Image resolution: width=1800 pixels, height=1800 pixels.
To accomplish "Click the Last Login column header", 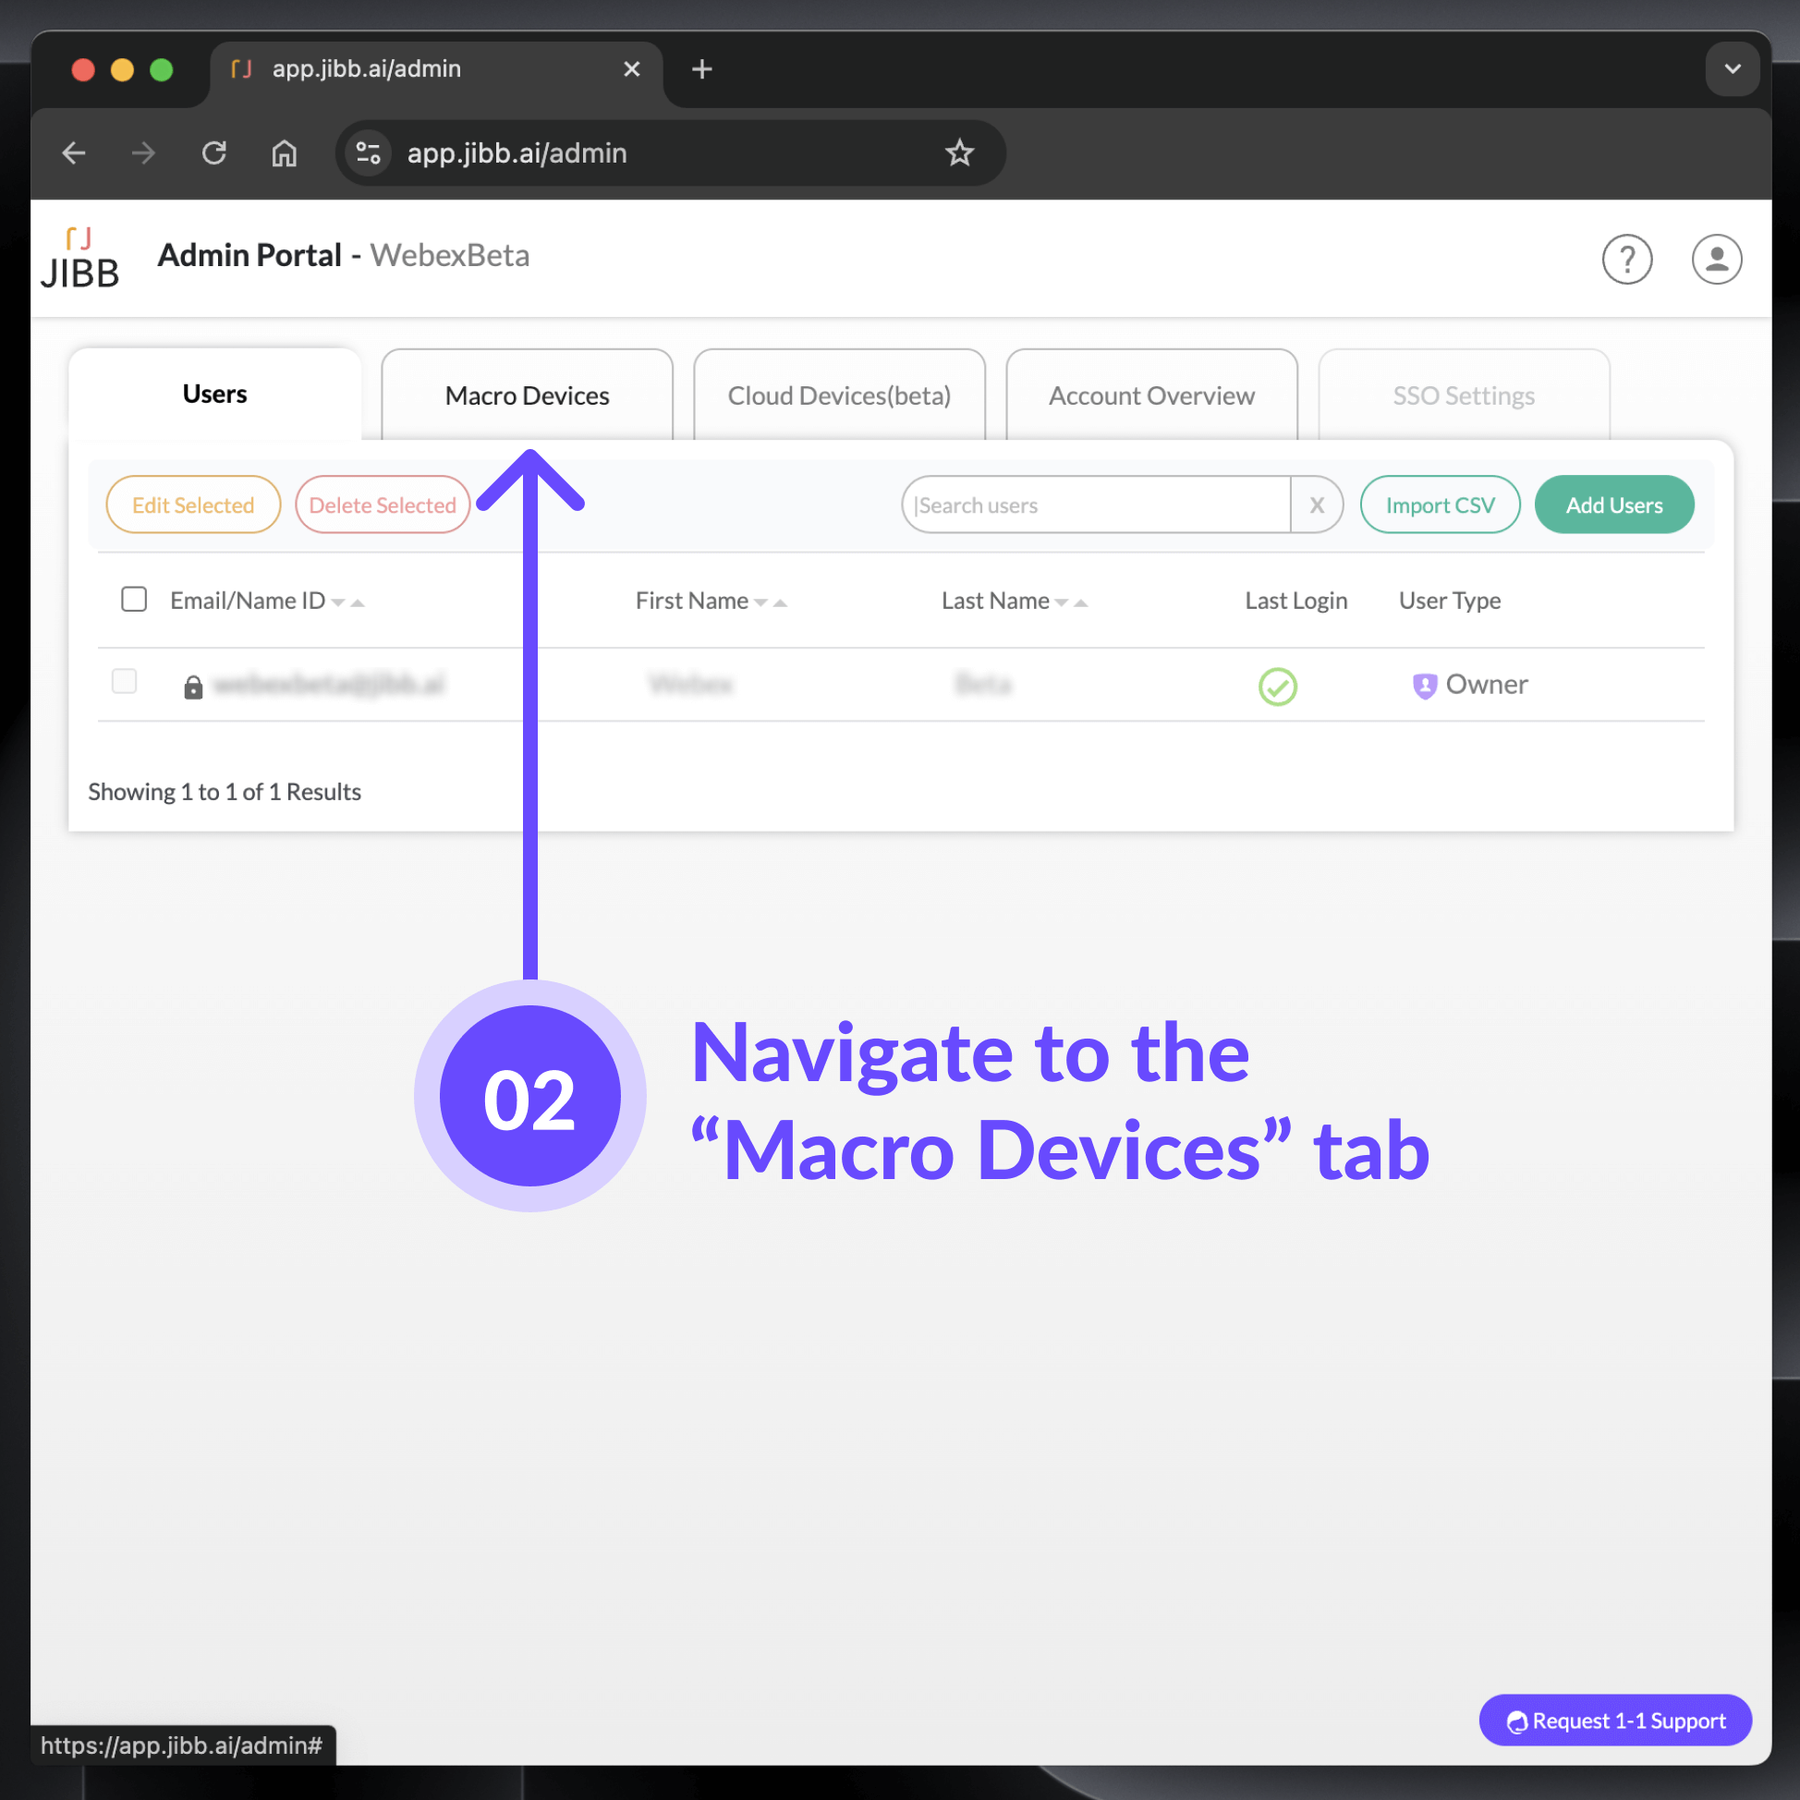I will pos(1296,601).
